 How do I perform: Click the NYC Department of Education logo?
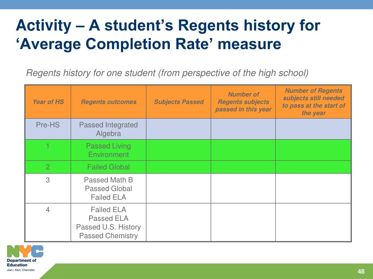coord(25,258)
